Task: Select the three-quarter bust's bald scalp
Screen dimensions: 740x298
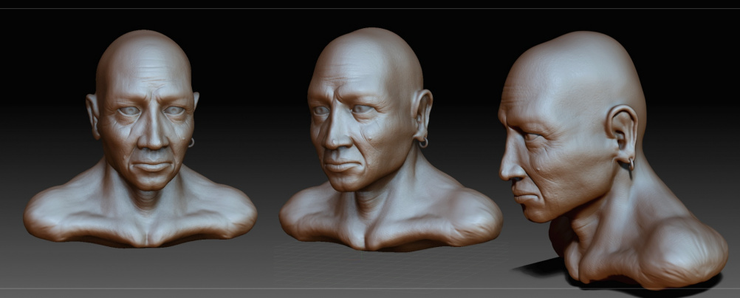Action: [x=369, y=52]
